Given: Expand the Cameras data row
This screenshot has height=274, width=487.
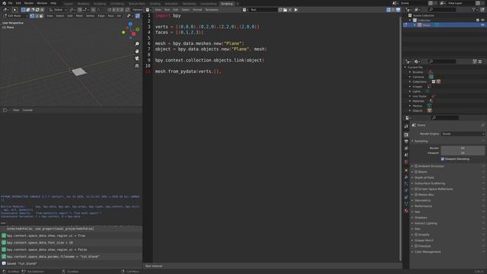Looking at the screenshot, I should [x=410, y=77].
